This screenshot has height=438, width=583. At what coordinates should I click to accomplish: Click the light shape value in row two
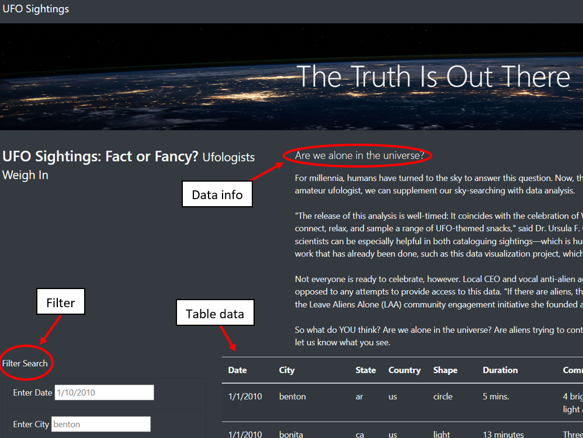pyautogui.click(x=441, y=434)
